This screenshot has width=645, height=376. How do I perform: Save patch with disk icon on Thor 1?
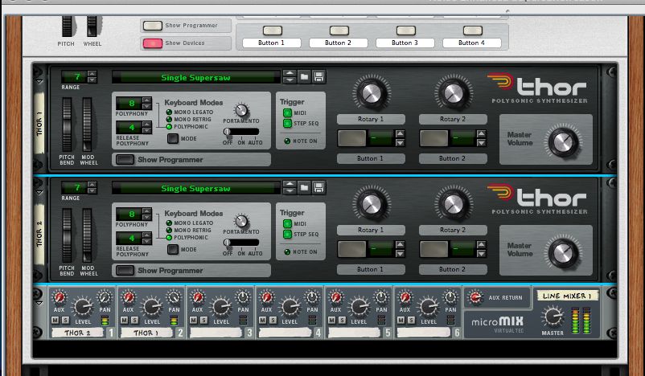click(318, 77)
